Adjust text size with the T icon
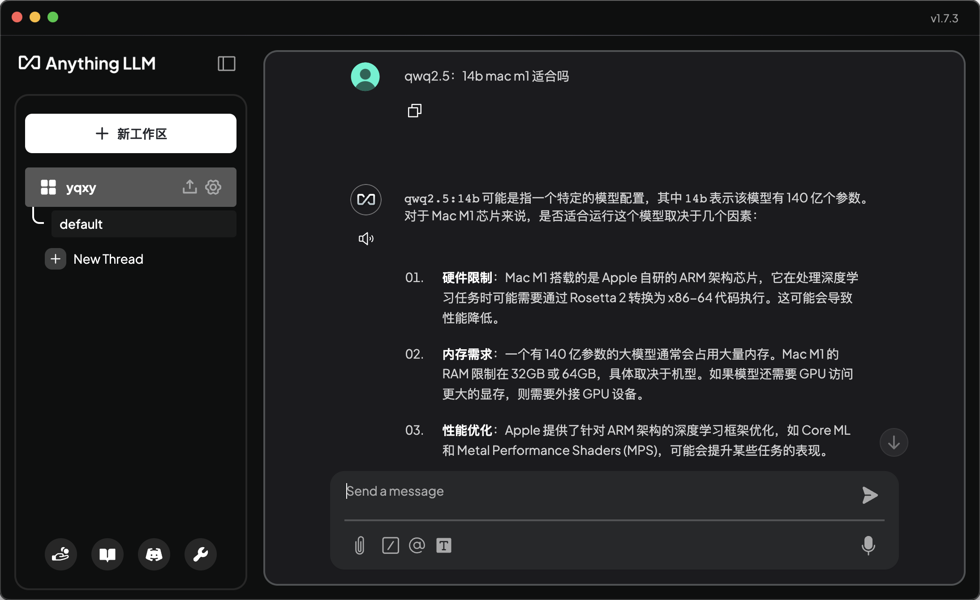Image resolution: width=980 pixels, height=600 pixels. (x=444, y=545)
